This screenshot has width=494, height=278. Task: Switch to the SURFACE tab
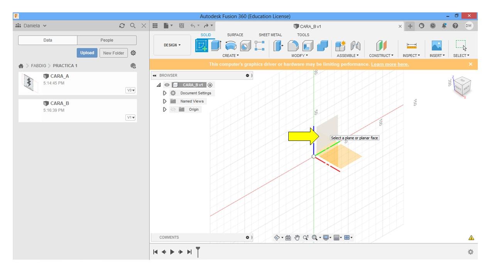click(x=235, y=35)
